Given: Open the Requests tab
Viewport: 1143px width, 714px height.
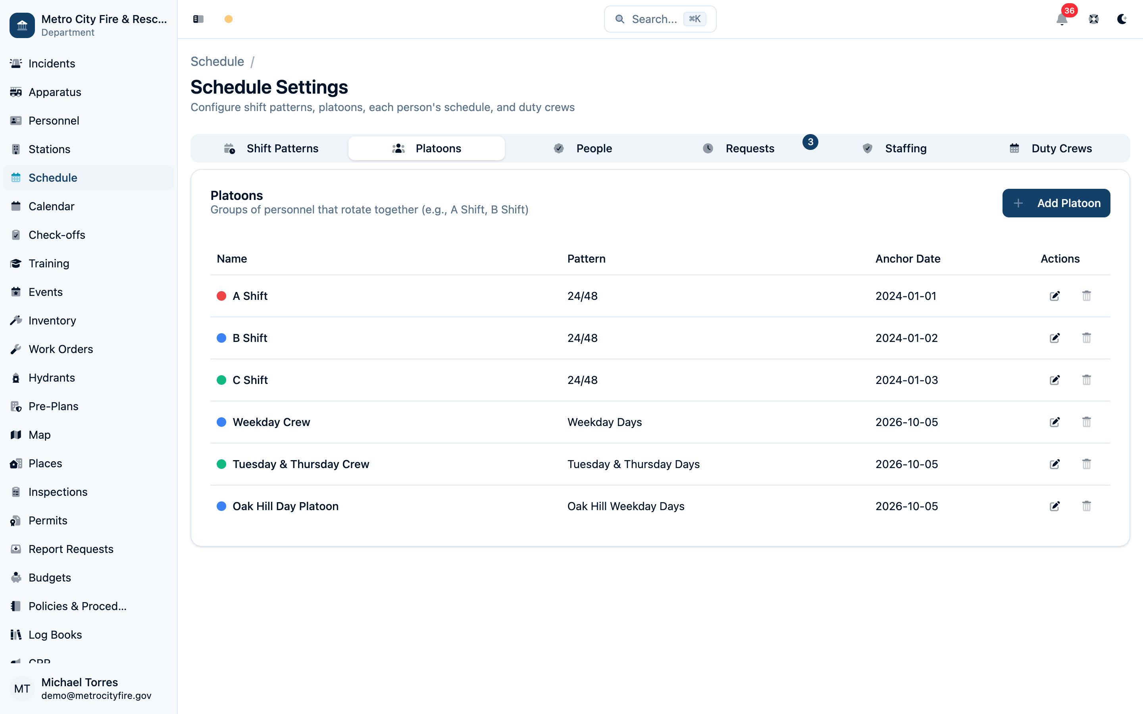Looking at the screenshot, I should point(738,148).
